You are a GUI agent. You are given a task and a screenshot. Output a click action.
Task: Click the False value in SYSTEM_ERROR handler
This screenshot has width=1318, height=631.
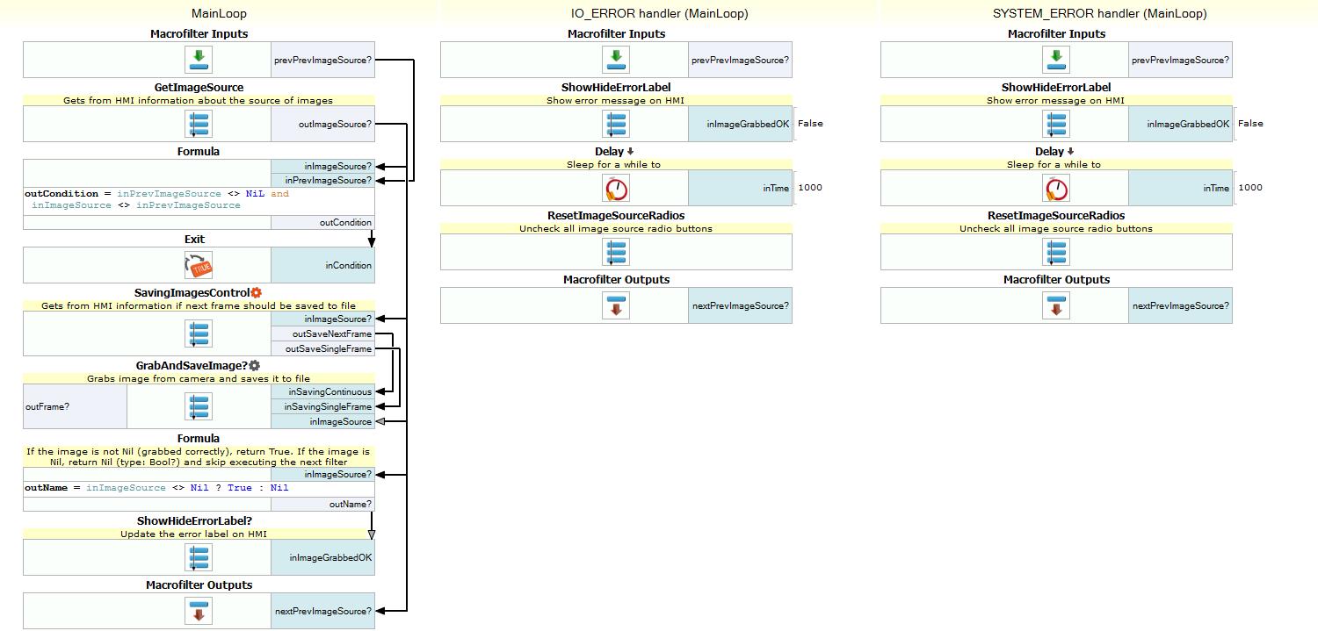[x=1250, y=124]
